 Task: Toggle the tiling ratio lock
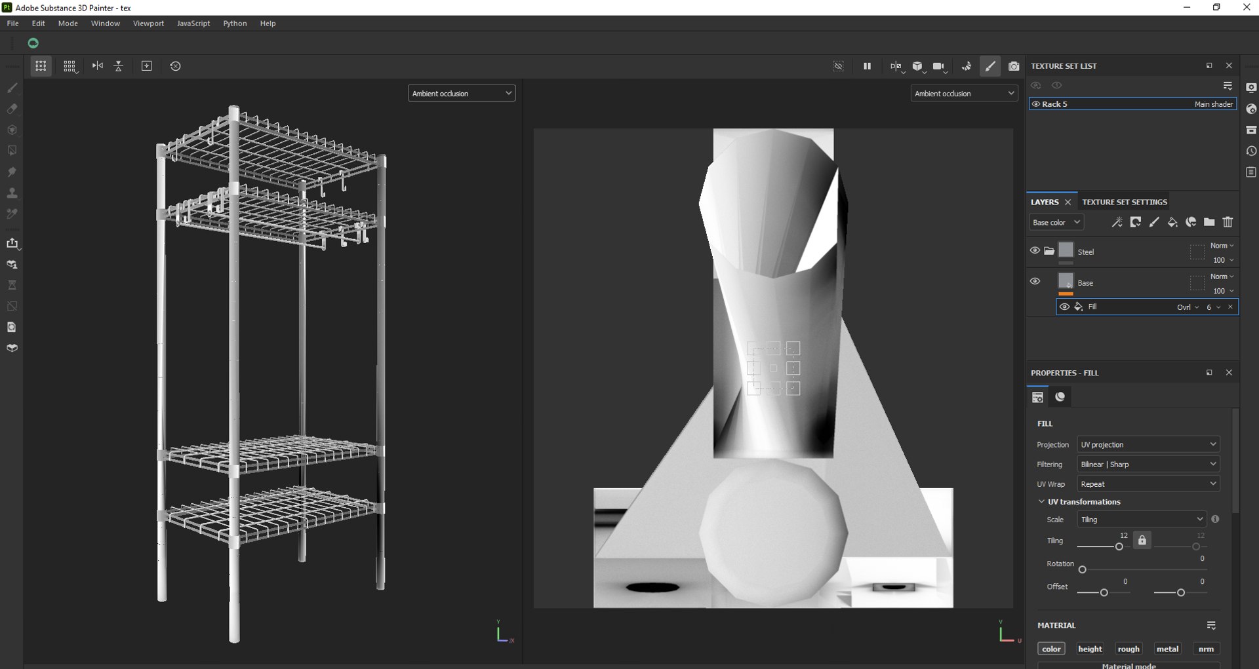pos(1142,540)
